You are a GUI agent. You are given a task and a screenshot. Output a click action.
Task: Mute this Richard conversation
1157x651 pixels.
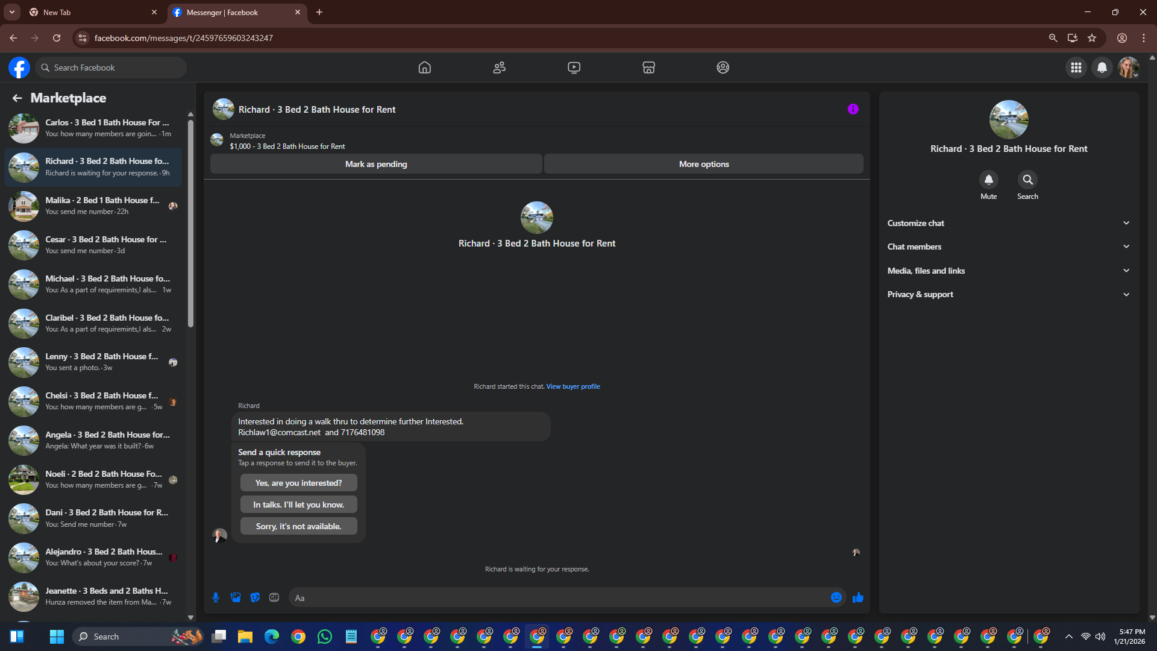pyautogui.click(x=988, y=180)
